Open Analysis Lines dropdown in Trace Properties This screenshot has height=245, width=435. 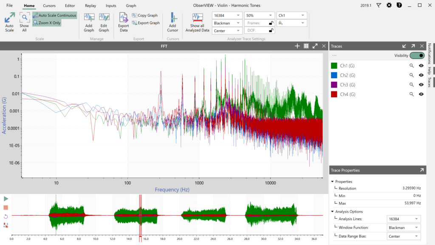pos(404,219)
